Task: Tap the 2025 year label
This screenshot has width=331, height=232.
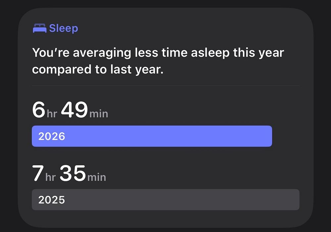Action: point(52,200)
